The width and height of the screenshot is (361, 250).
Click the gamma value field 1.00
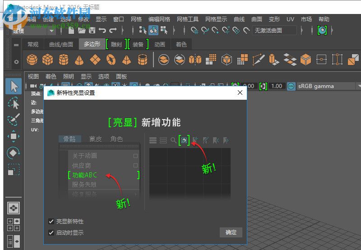[x=277, y=86]
